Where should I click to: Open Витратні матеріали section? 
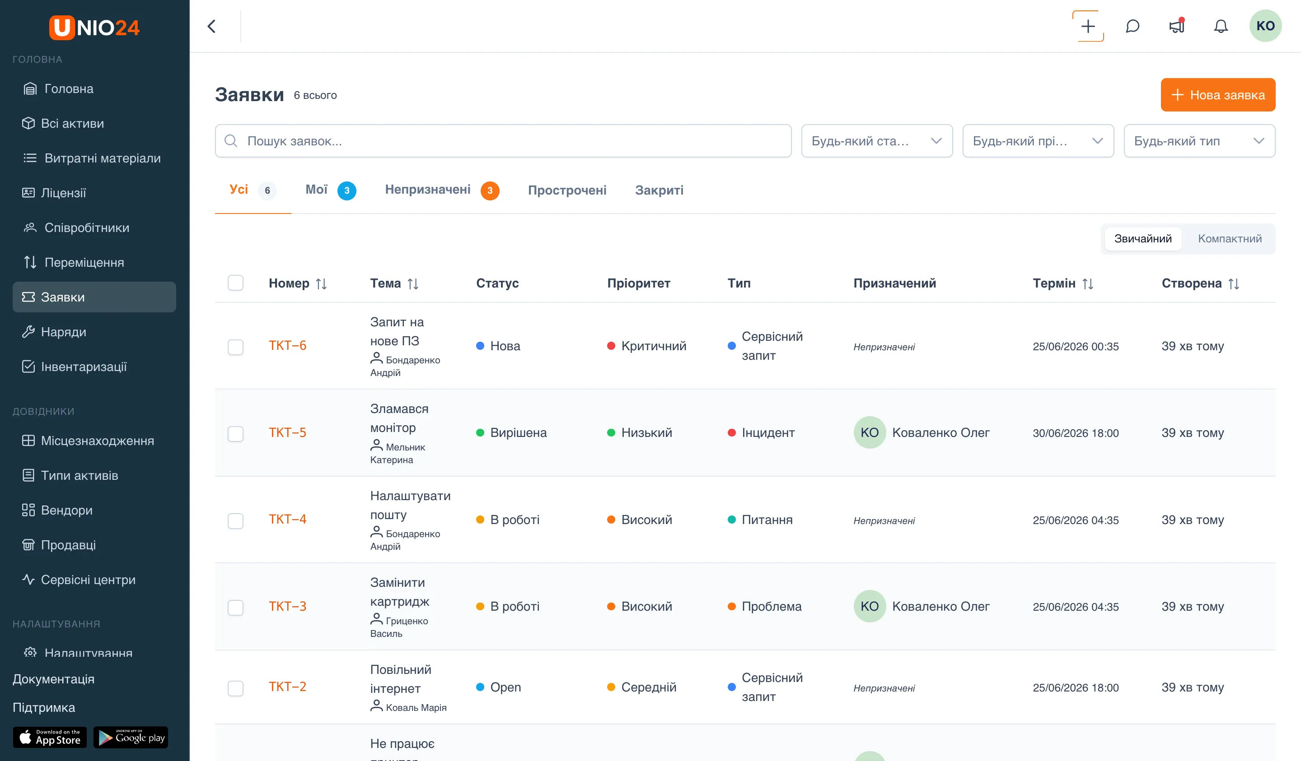coord(94,158)
